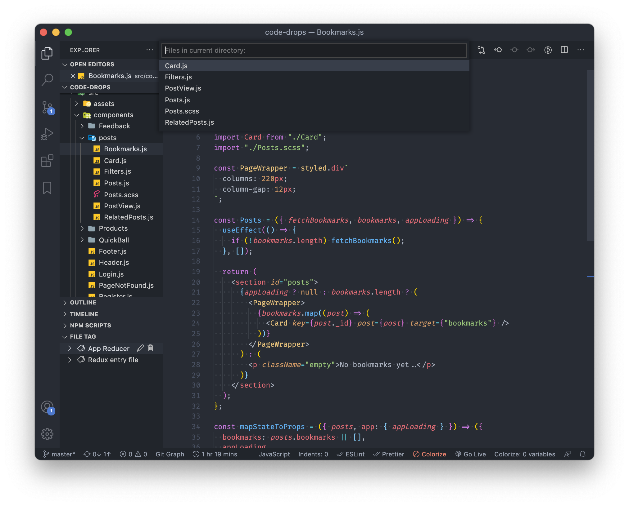Click Go Live in status bar
Image resolution: width=629 pixels, height=506 pixels.
tap(470, 454)
